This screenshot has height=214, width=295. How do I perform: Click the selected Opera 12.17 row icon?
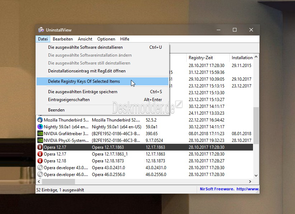(40, 147)
